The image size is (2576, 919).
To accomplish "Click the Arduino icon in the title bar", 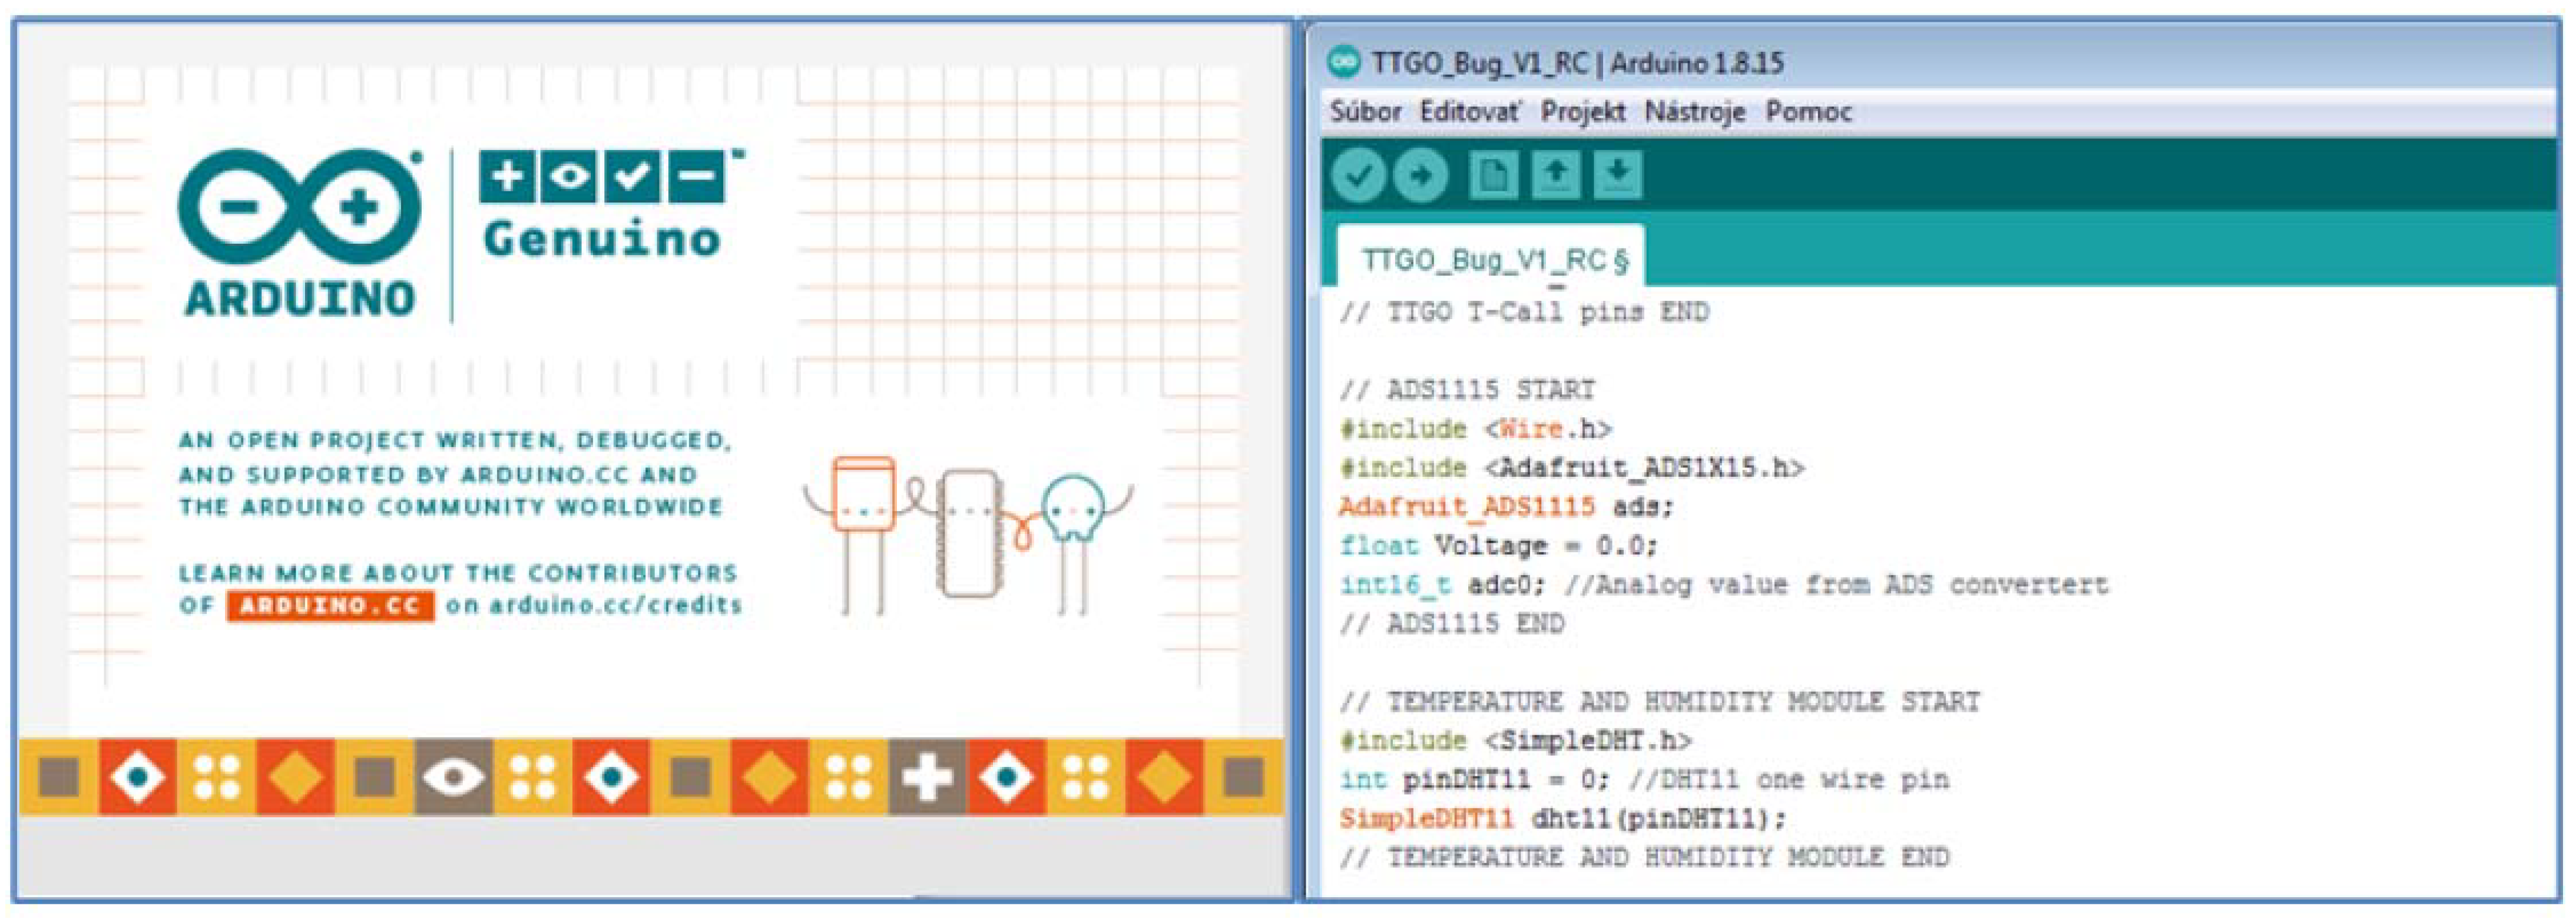I will [1343, 62].
